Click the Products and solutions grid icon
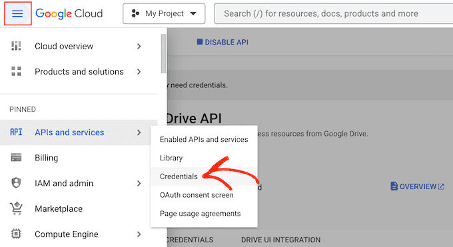 click(x=16, y=71)
